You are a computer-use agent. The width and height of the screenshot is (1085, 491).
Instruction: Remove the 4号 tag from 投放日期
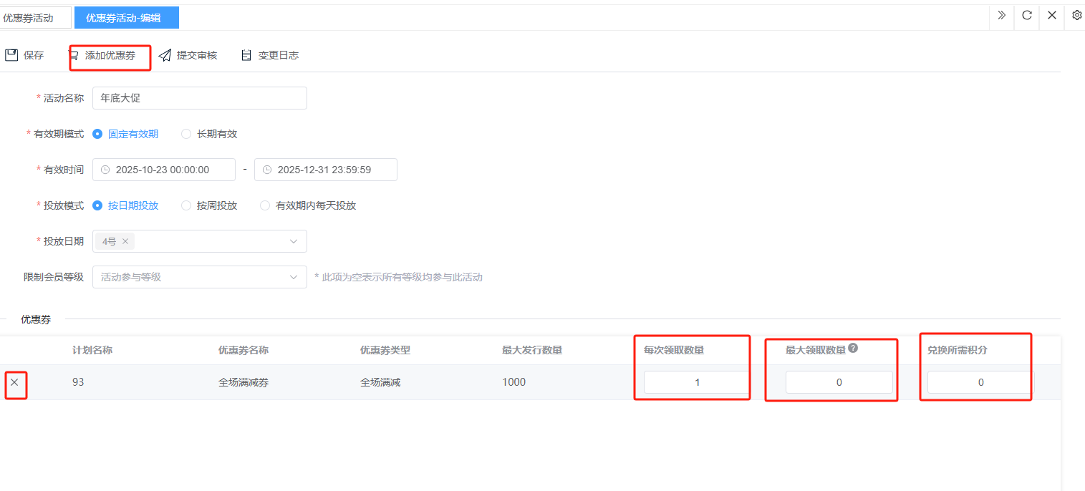(x=125, y=241)
